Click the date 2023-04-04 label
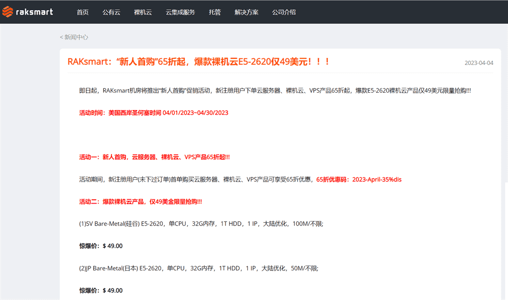Screen dimensions: 508x300 coord(479,62)
